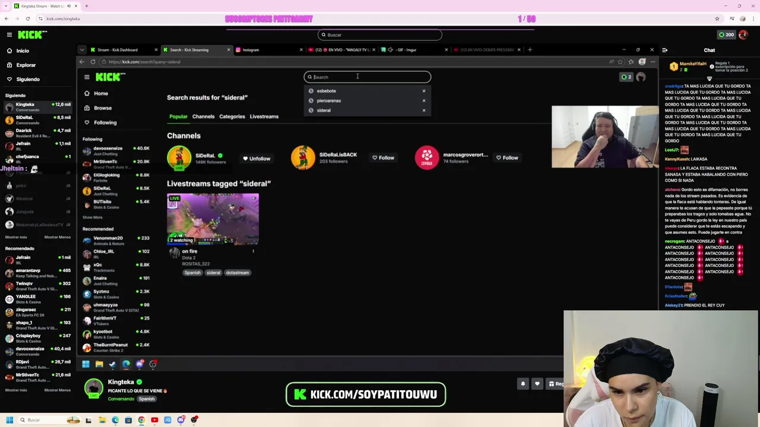760x427 pixels.
Task: Open the 'on fire' Dota 2 livestream thumbnail
Action: pos(213,219)
